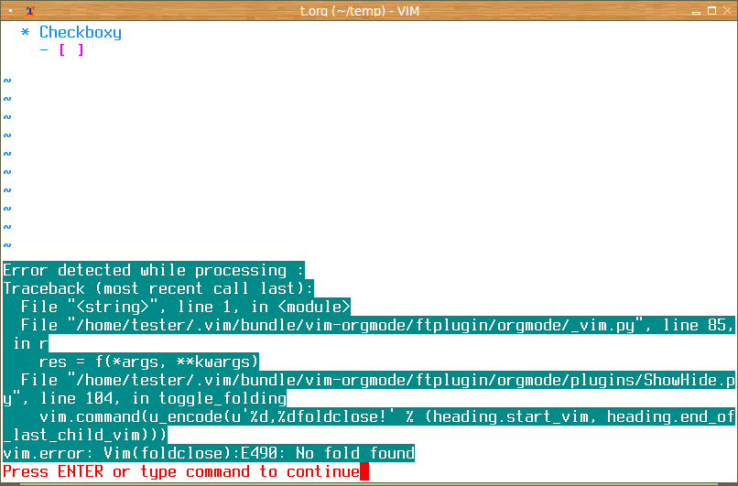The width and height of the screenshot is (738, 486).
Task: Click 'line 104, in toggle_folding' text
Action: pyautogui.click(x=163, y=398)
